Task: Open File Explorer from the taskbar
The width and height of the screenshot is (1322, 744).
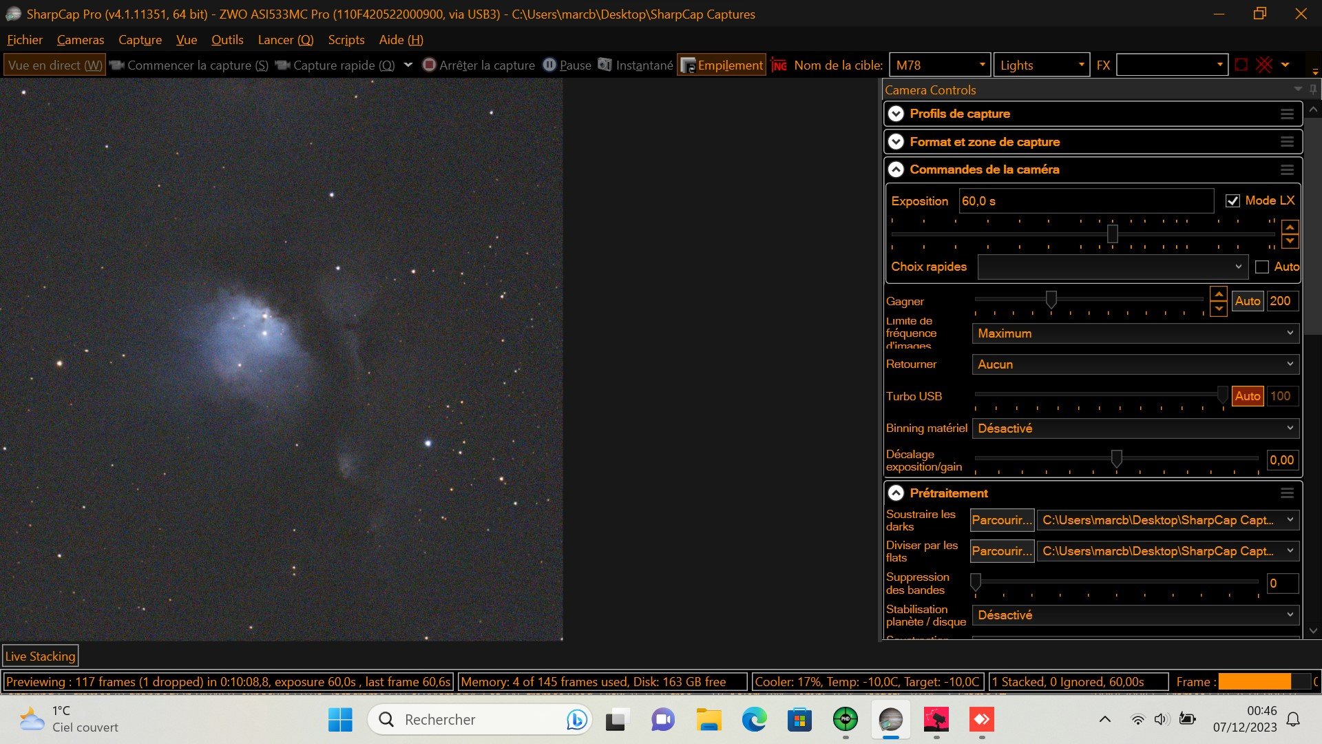Action: pos(709,720)
